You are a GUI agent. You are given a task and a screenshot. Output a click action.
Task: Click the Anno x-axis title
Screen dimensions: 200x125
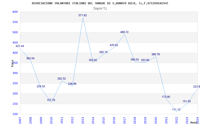click(x=194, y=122)
